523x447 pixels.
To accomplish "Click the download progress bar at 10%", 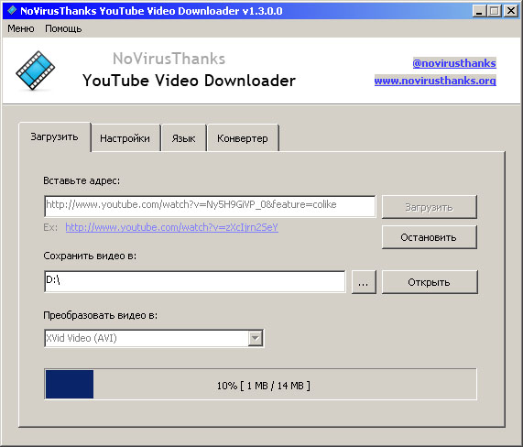I will (260, 385).
